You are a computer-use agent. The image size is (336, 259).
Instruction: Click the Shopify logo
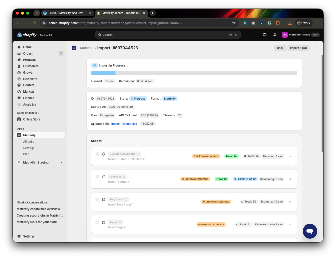pyautogui.click(x=27, y=35)
